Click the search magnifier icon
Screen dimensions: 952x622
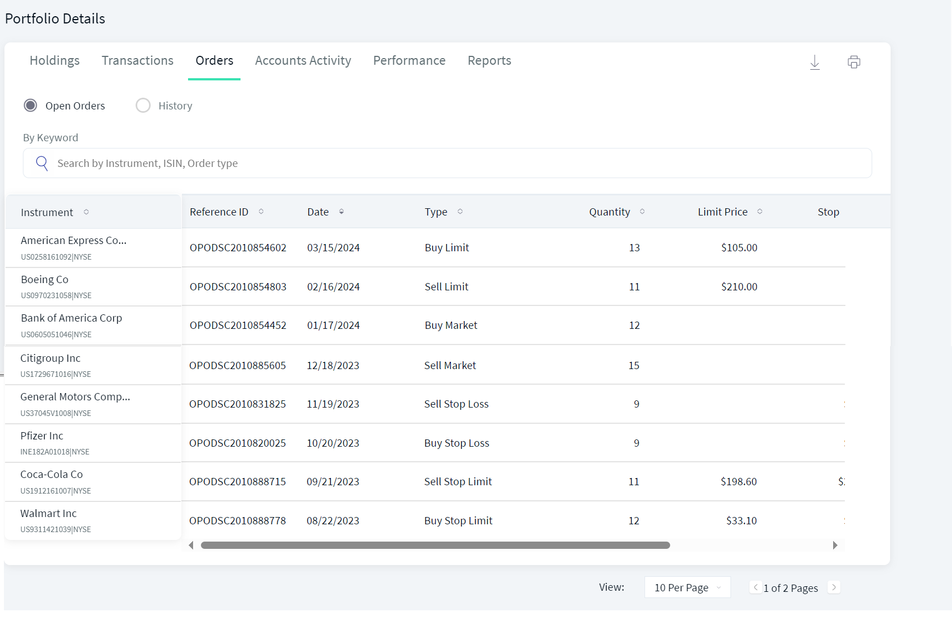(x=42, y=163)
